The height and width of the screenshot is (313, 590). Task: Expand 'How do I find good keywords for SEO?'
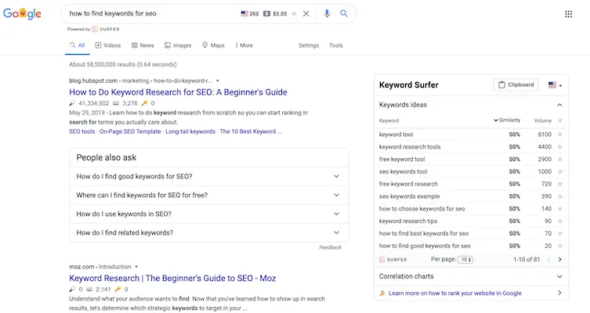209,176
